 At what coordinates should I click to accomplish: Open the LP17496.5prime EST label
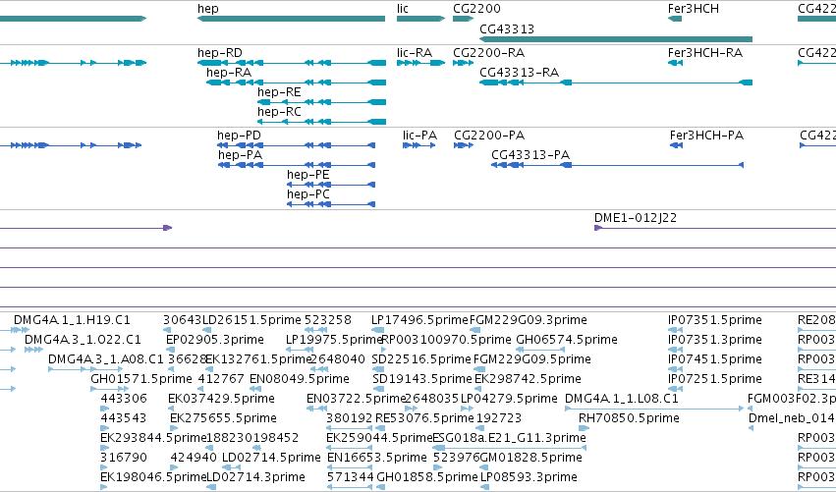[x=419, y=320]
